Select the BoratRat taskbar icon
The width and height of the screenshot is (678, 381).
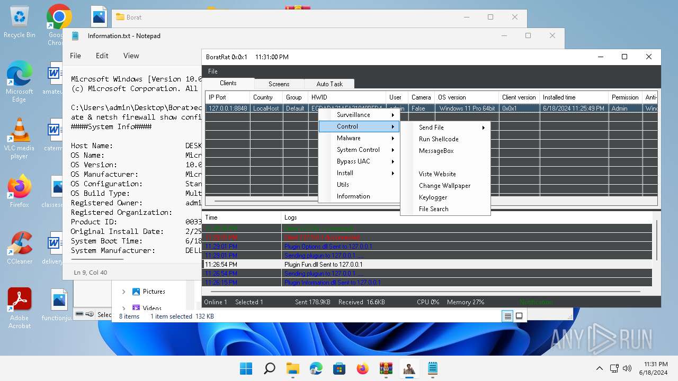pos(409,368)
